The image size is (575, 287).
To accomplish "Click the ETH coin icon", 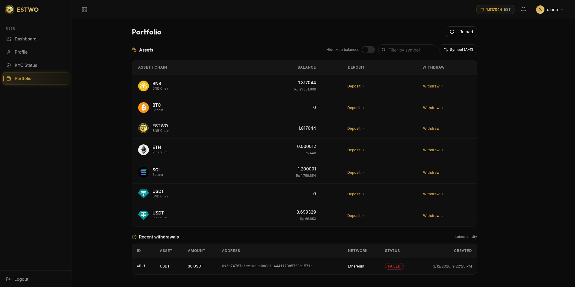I will point(144,150).
